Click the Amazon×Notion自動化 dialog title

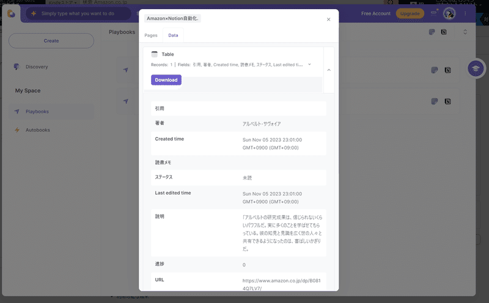click(x=172, y=18)
